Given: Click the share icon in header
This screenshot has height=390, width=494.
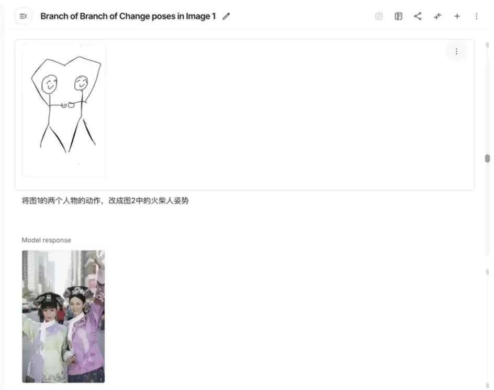Looking at the screenshot, I should [x=418, y=16].
